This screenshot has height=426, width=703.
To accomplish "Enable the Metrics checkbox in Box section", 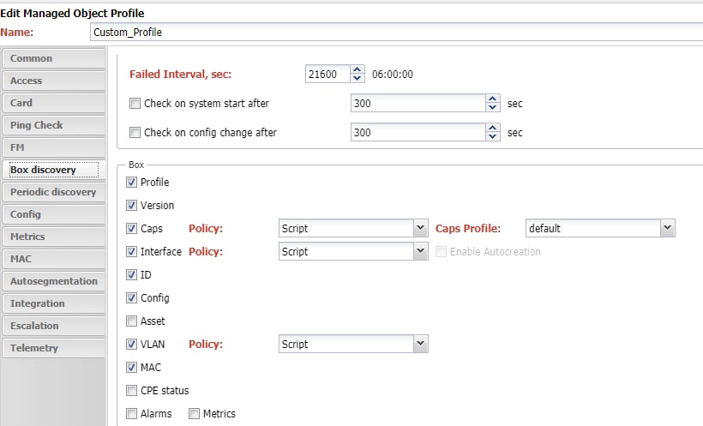I will click(194, 413).
